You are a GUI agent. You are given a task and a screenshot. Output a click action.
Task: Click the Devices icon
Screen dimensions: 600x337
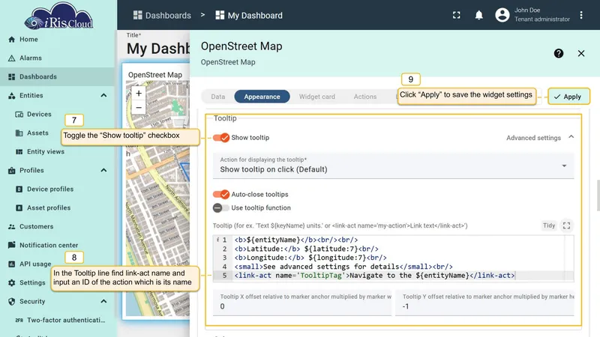click(19, 115)
